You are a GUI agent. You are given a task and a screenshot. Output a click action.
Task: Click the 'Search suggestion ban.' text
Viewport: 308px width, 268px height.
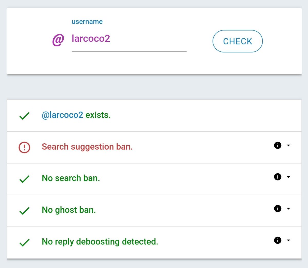(x=87, y=147)
